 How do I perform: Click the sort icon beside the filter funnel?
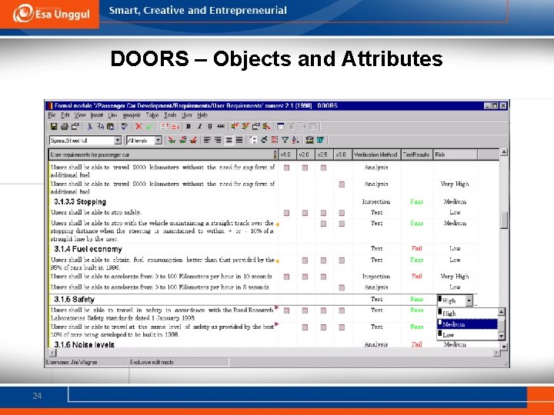(295, 140)
